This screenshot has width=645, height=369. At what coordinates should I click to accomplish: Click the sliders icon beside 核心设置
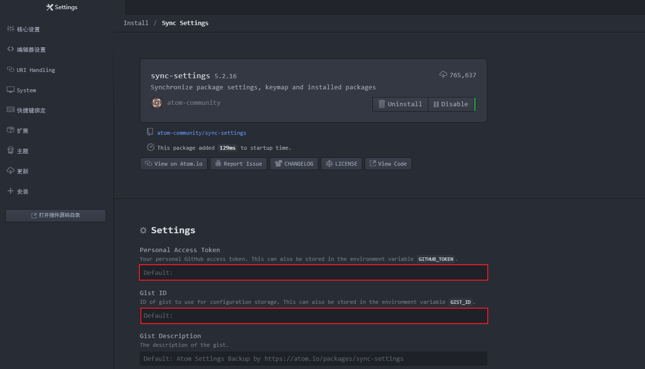[x=11, y=29]
